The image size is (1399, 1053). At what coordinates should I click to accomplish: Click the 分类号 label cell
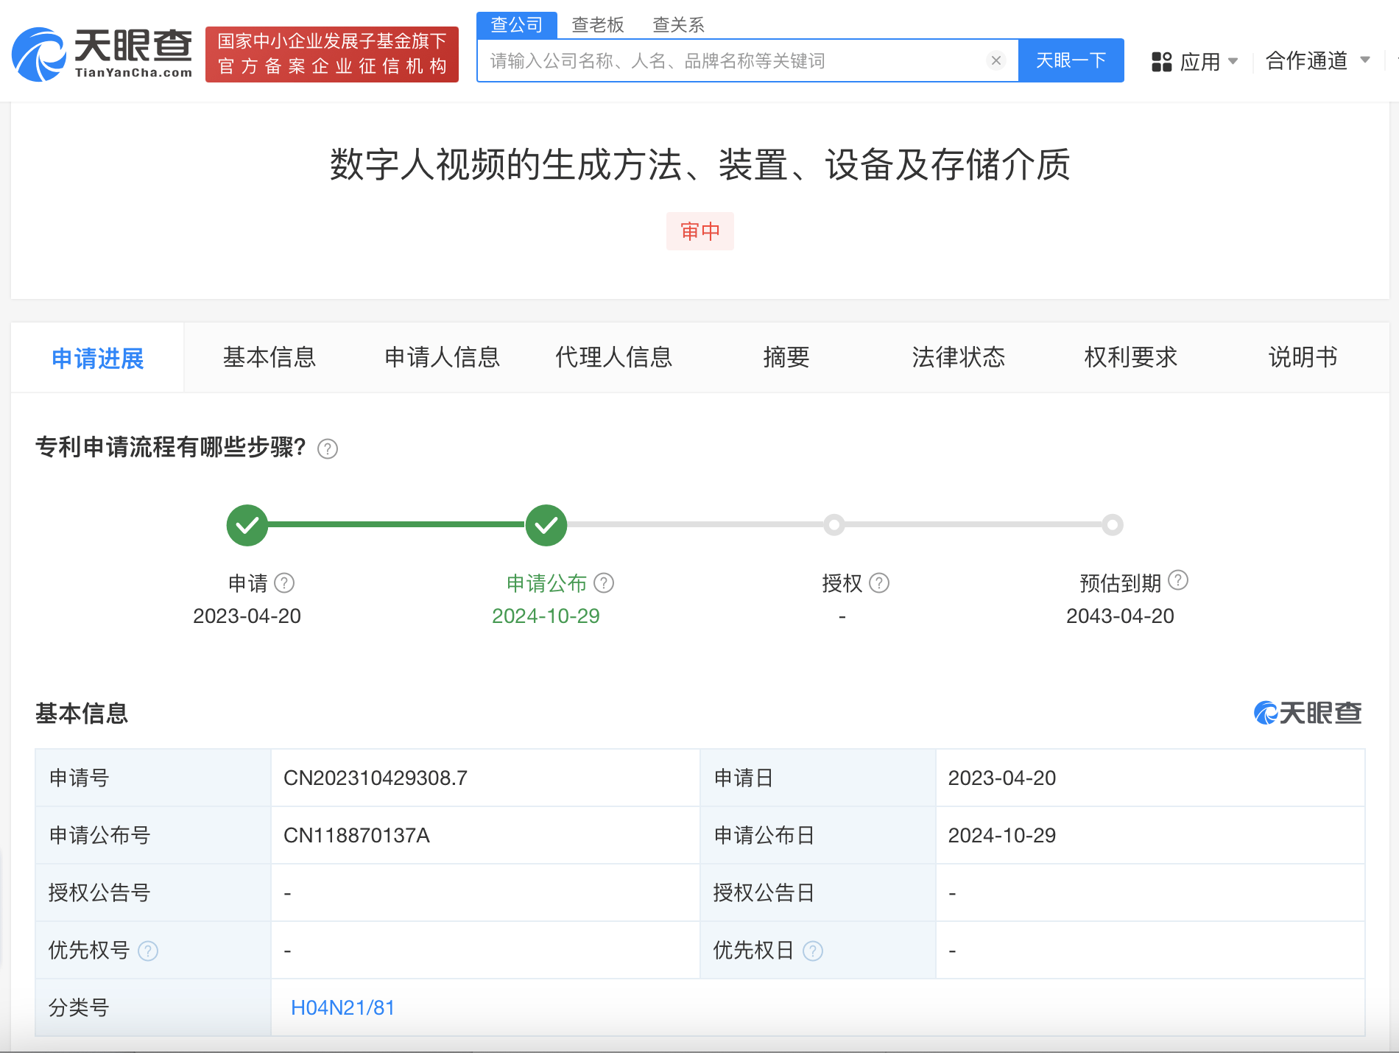[x=153, y=1007]
